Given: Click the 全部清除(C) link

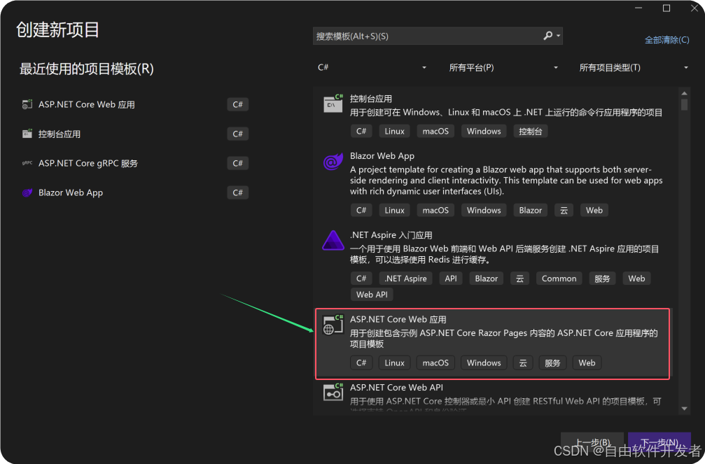Looking at the screenshot, I should (666, 40).
